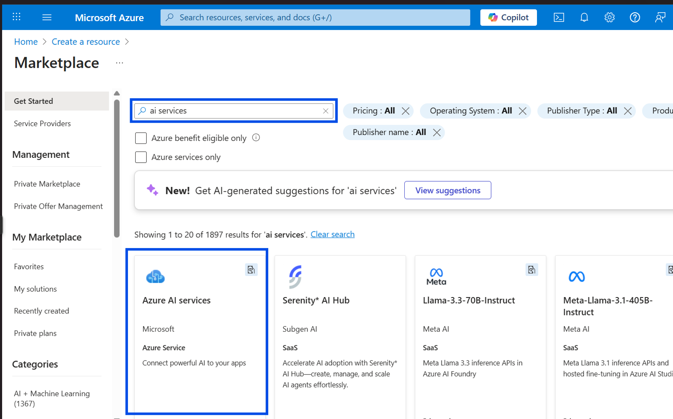Click the View suggestions button
This screenshot has height=419, width=673.
[x=448, y=190]
